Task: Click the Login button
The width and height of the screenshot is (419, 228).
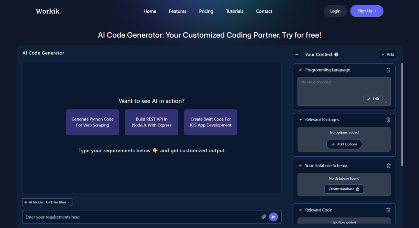Action: coord(335,11)
